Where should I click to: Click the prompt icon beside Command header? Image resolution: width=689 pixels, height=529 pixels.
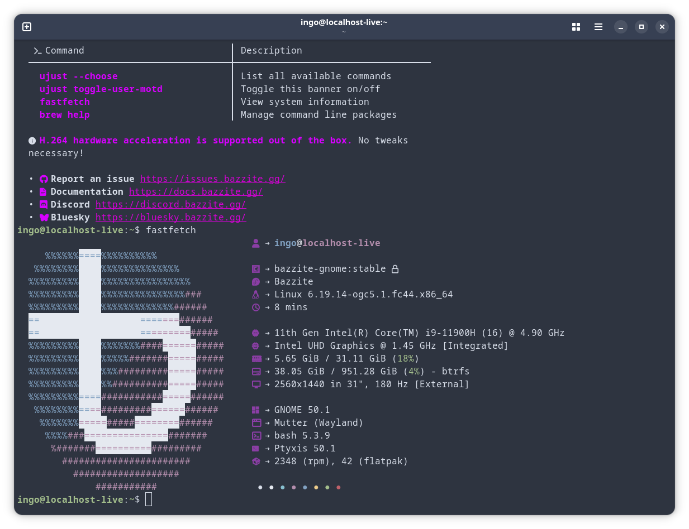coord(37,51)
